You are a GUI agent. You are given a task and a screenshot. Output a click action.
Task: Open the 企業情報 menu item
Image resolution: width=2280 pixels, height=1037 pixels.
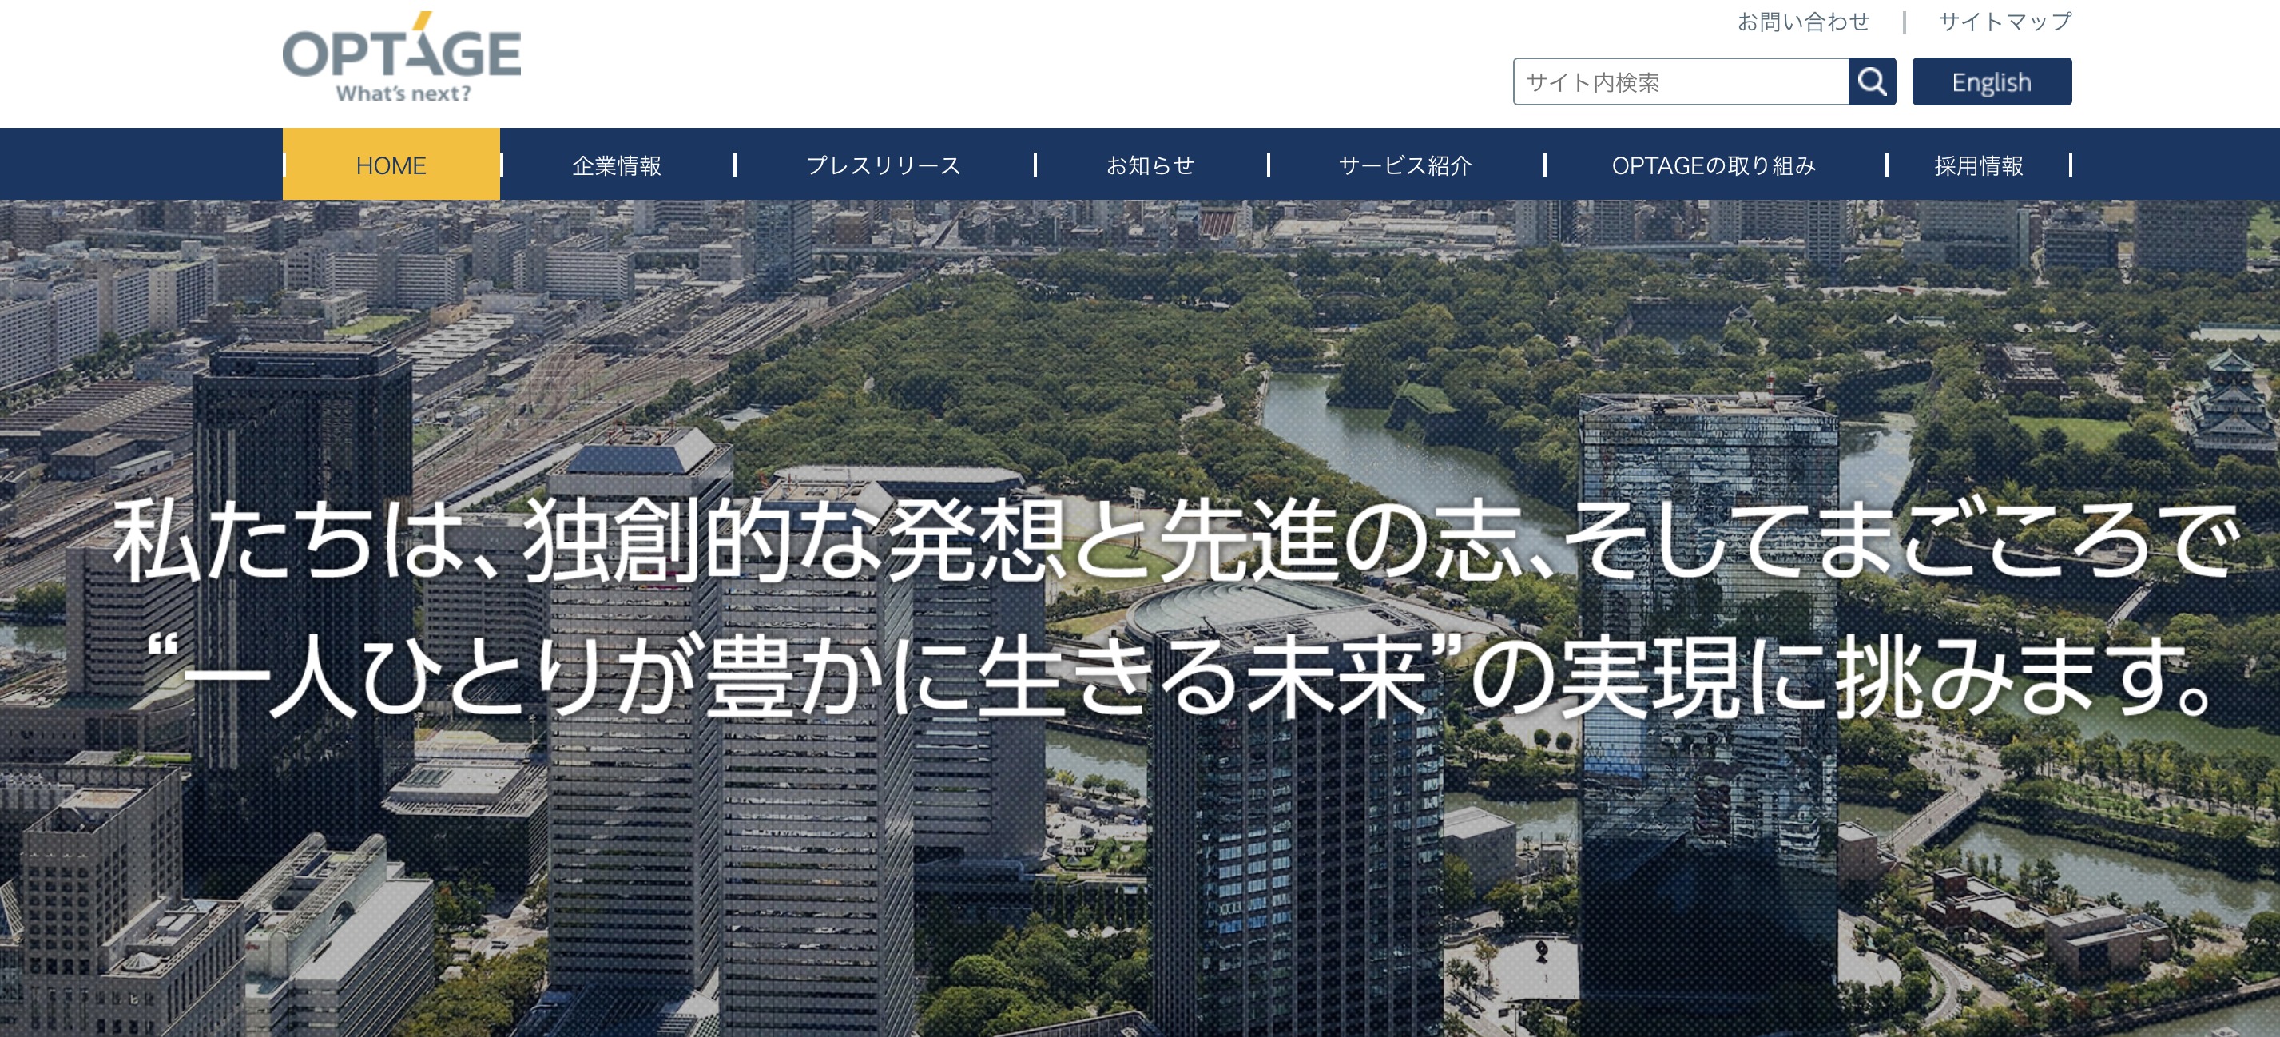[x=617, y=165]
